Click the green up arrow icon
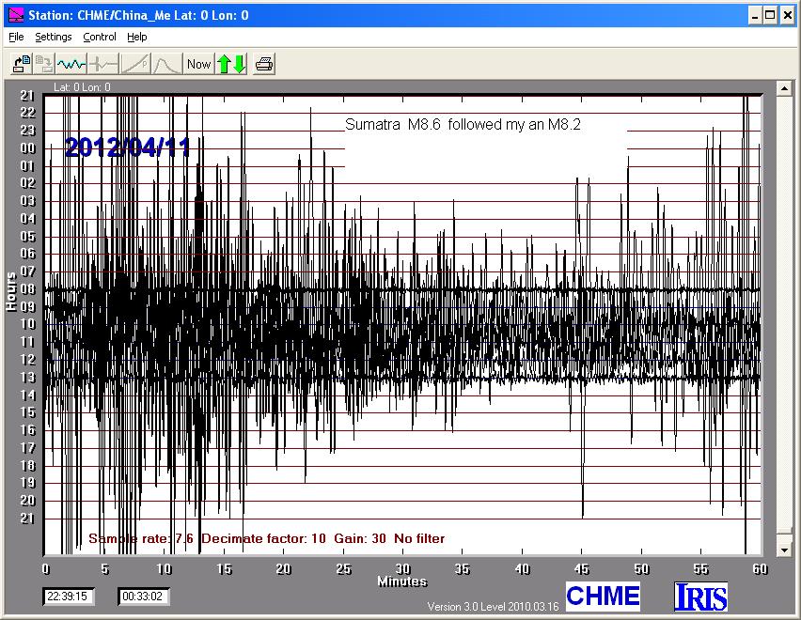The width and height of the screenshot is (801, 620). 225,64
